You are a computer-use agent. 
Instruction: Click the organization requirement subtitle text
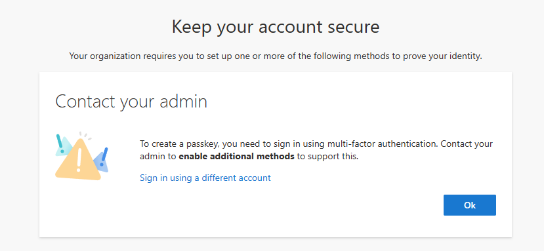click(276, 56)
